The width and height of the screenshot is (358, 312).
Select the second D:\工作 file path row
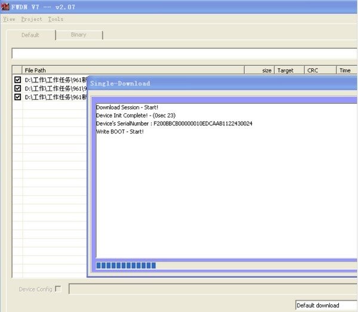pyautogui.click(x=55, y=88)
